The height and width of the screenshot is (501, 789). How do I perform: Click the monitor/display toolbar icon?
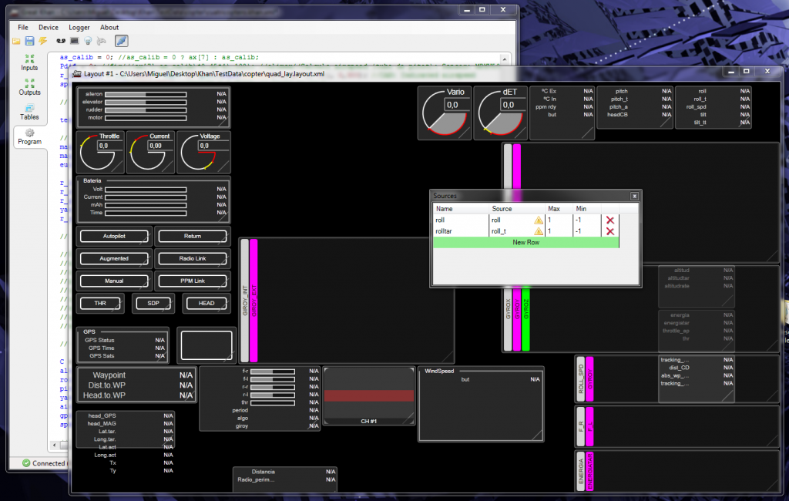[x=74, y=41]
